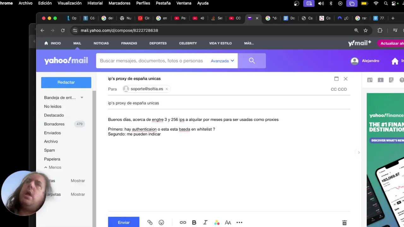Expand compose window to full size

336,79
